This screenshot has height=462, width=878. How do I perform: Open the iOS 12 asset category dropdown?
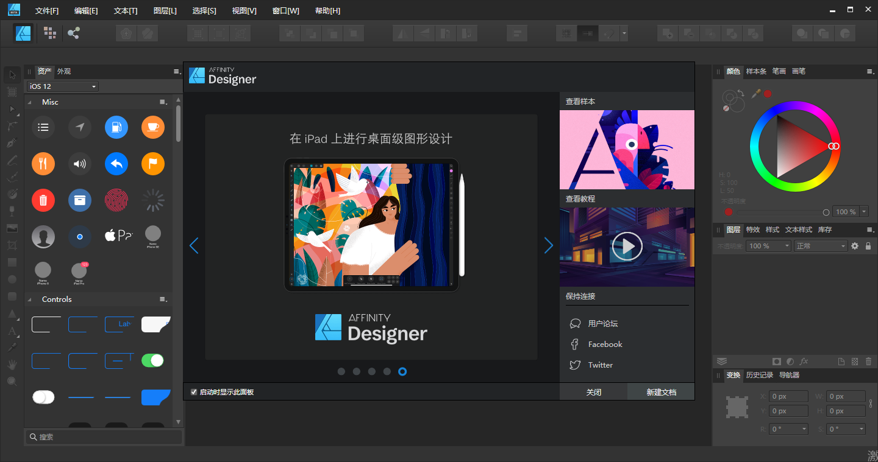pyautogui.click(x=62, y=86)
